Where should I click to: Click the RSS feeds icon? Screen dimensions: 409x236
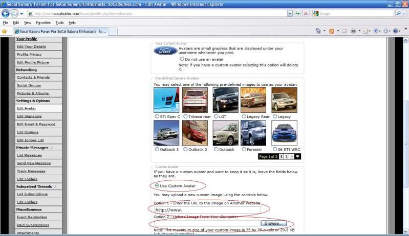click(332, 31)
